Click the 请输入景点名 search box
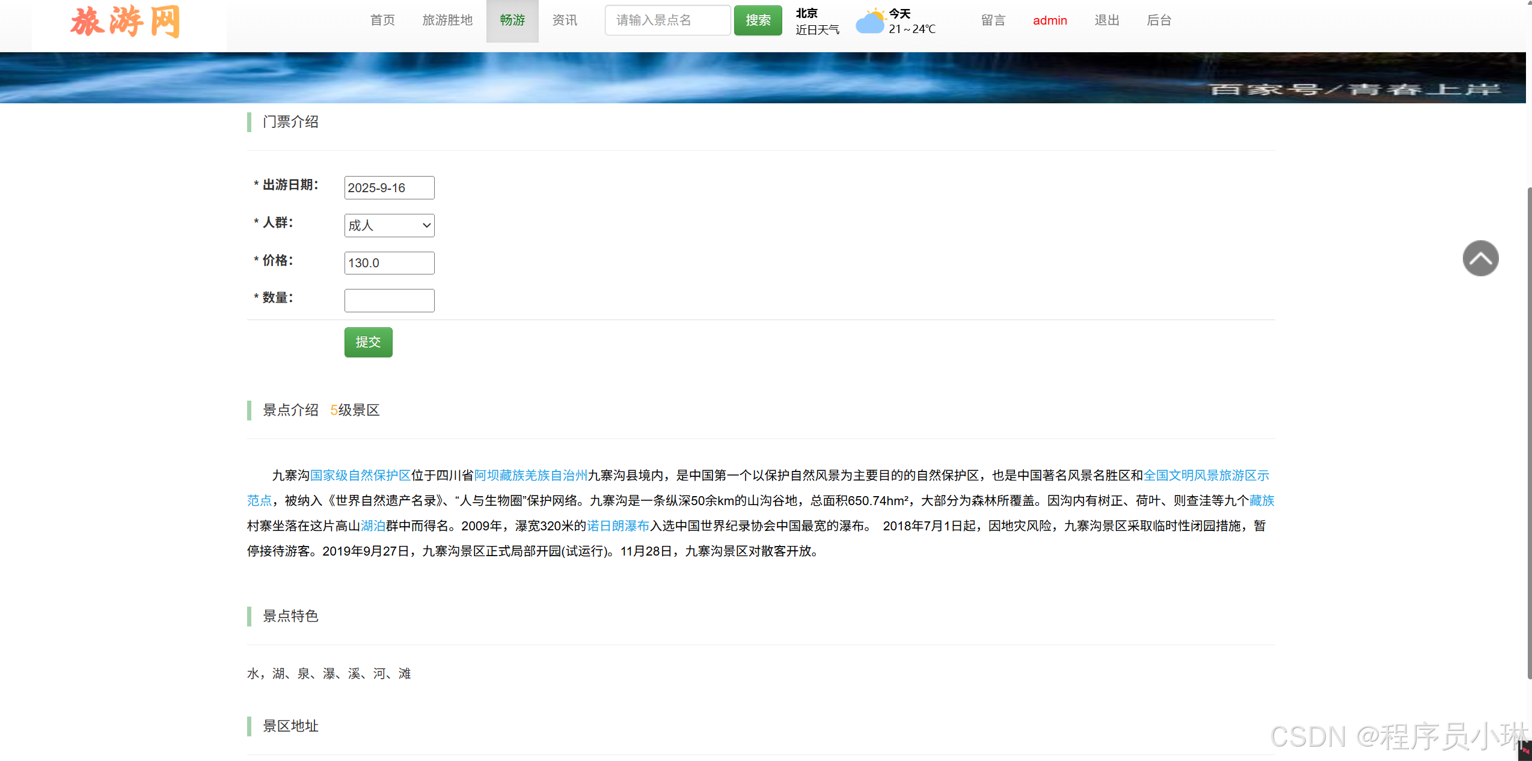Viewport: 1532px width, 761px height. coord(667,20)
